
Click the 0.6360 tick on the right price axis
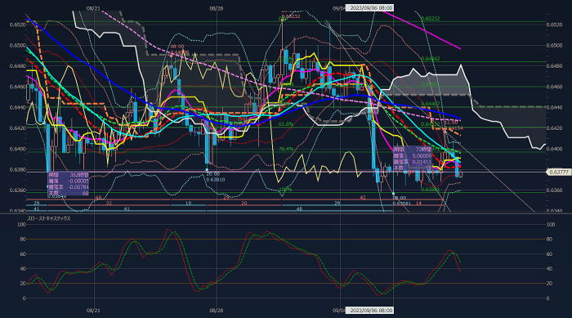tap(554, 190)
